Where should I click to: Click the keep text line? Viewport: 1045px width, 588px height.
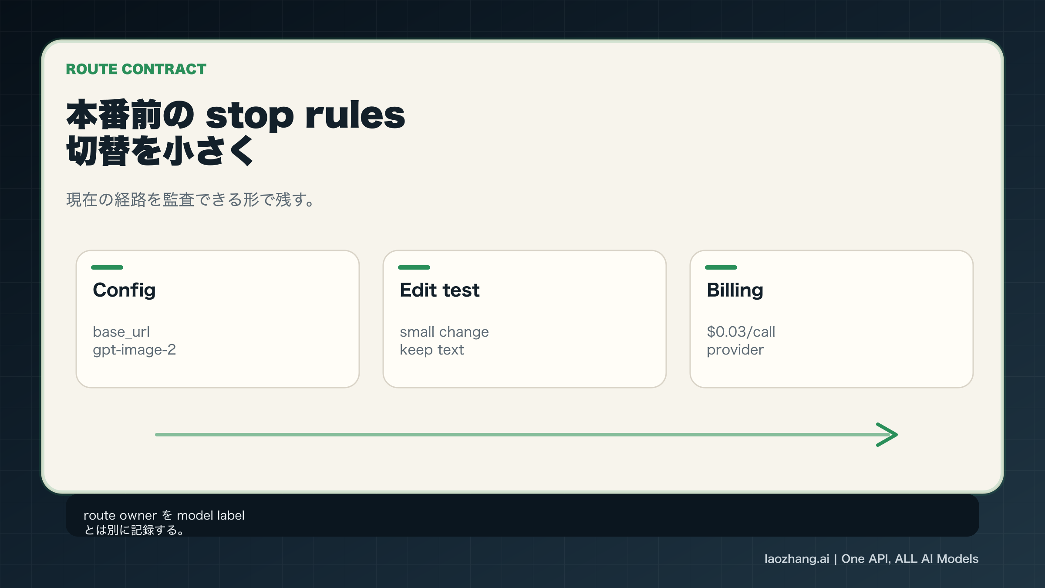(x=431, y=350)
